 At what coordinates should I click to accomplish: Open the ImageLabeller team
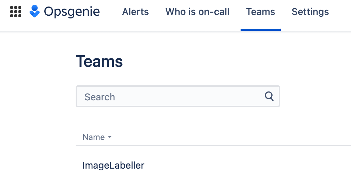113,166
